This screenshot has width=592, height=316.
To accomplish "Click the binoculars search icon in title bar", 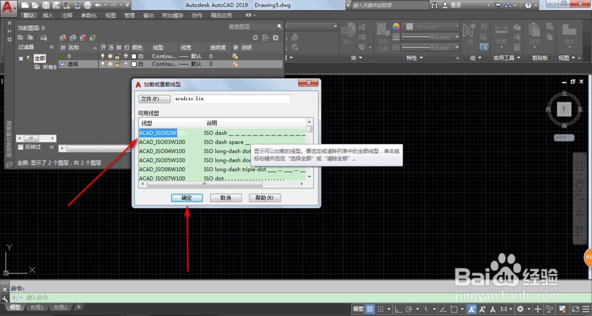I will click(x=435, y=5).
